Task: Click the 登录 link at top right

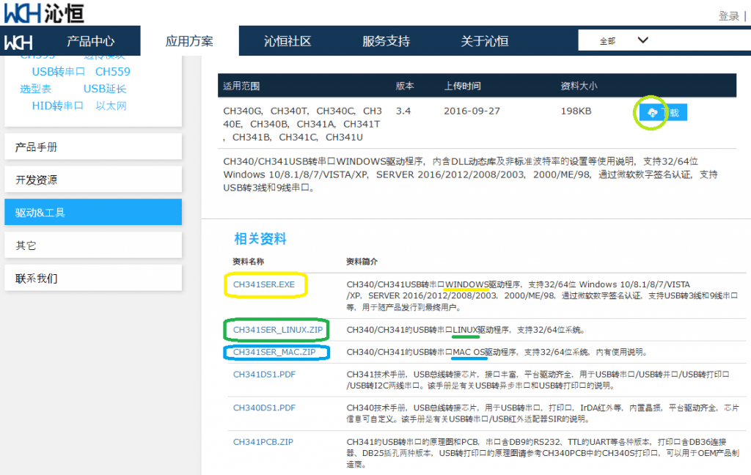Action: [x=728, y=15]
